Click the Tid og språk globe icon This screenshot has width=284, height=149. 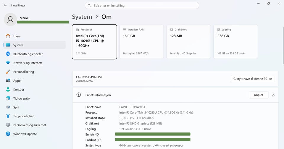click(x=8, y=98)
